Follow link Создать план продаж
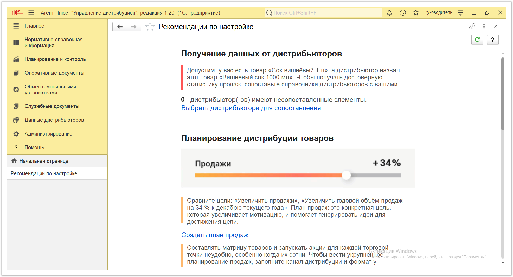The image size is (513, 277). click(215, 235)
